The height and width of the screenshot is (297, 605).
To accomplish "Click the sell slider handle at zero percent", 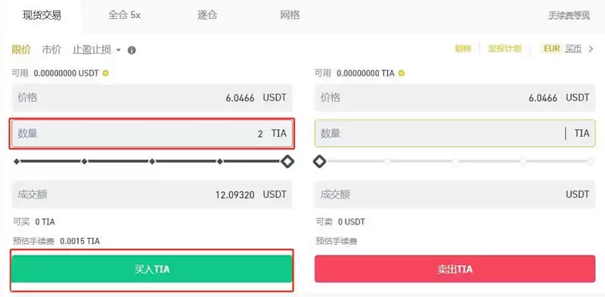I will pyautogui.click(x=319, y=162).
